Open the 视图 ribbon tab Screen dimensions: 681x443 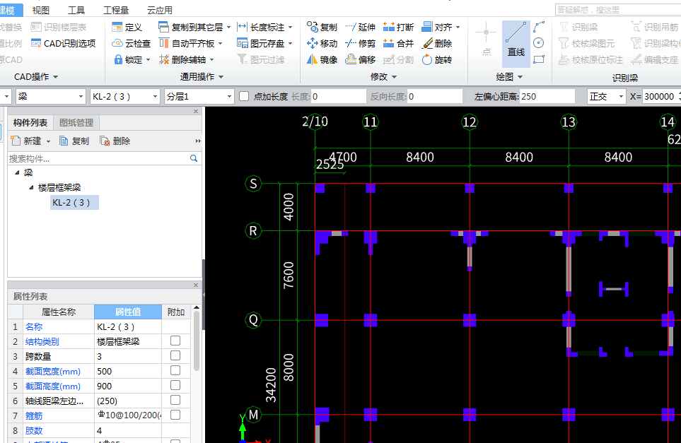point(41,10)
